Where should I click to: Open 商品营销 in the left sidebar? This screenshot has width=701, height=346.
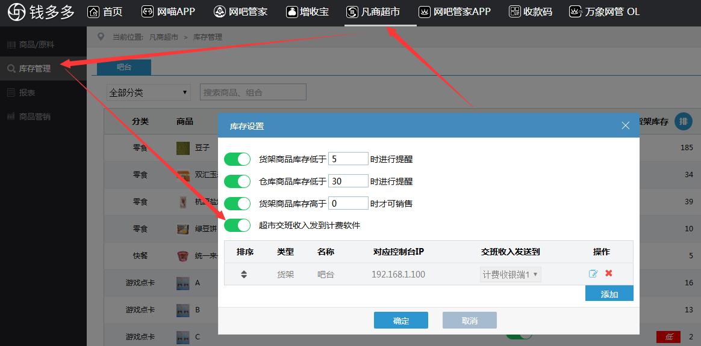pyautogui.click(x=34, y=117)
